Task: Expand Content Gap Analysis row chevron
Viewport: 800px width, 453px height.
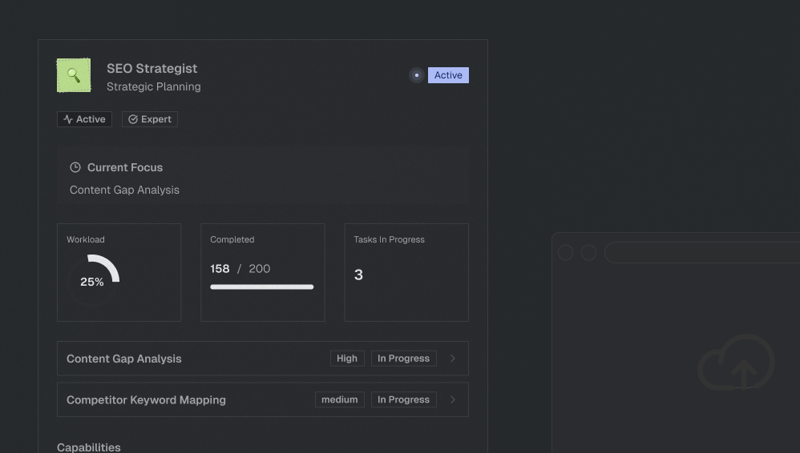Action: (x=453, y=359)
